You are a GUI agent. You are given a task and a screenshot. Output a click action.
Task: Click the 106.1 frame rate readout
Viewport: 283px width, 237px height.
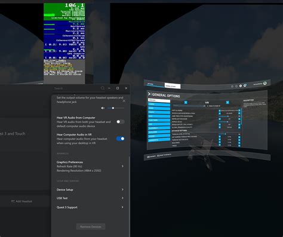[x=75, y=5]
